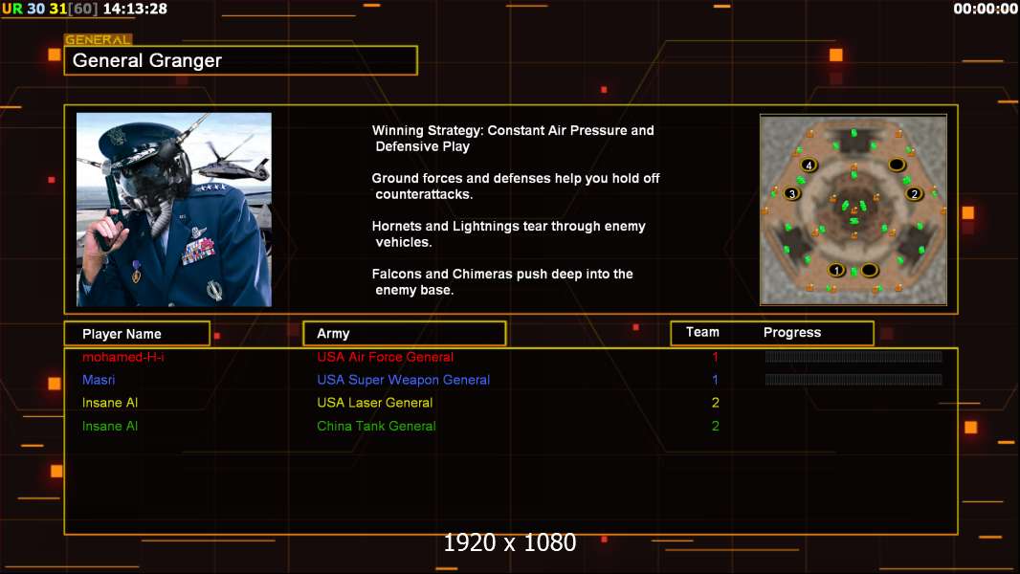Click USA Air Force General army

pos(385,357)
